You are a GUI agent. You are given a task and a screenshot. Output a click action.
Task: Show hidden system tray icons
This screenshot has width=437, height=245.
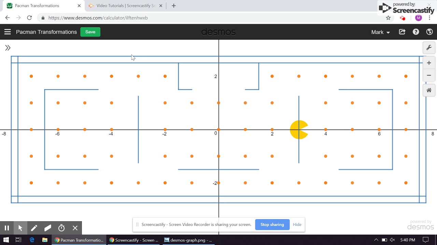coord(376,240)
